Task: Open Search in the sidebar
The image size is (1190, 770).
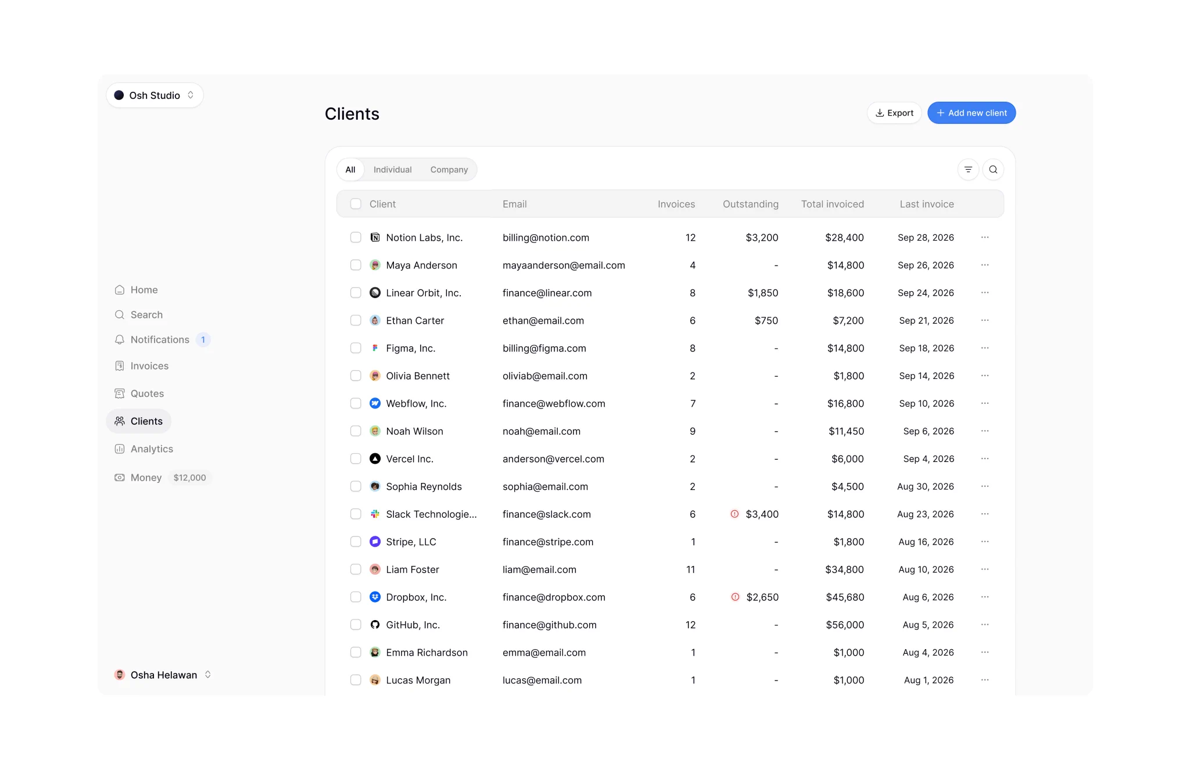Action: [x=138, y=314]
